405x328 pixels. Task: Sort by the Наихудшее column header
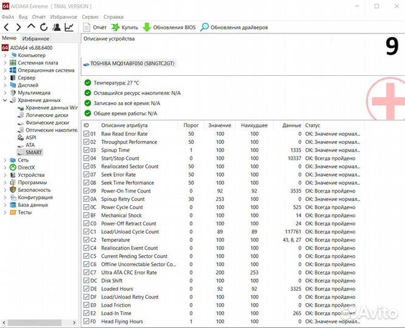point(254,125)
